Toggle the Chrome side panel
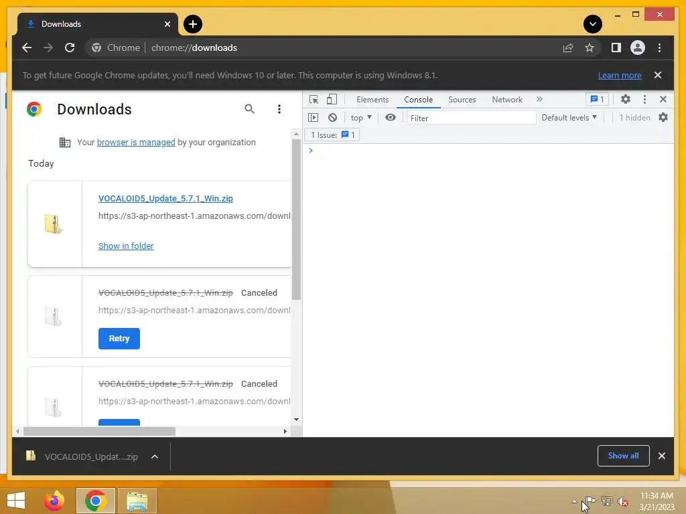The height and width of the screenshot is (514, 686). [x=616, y=48]
